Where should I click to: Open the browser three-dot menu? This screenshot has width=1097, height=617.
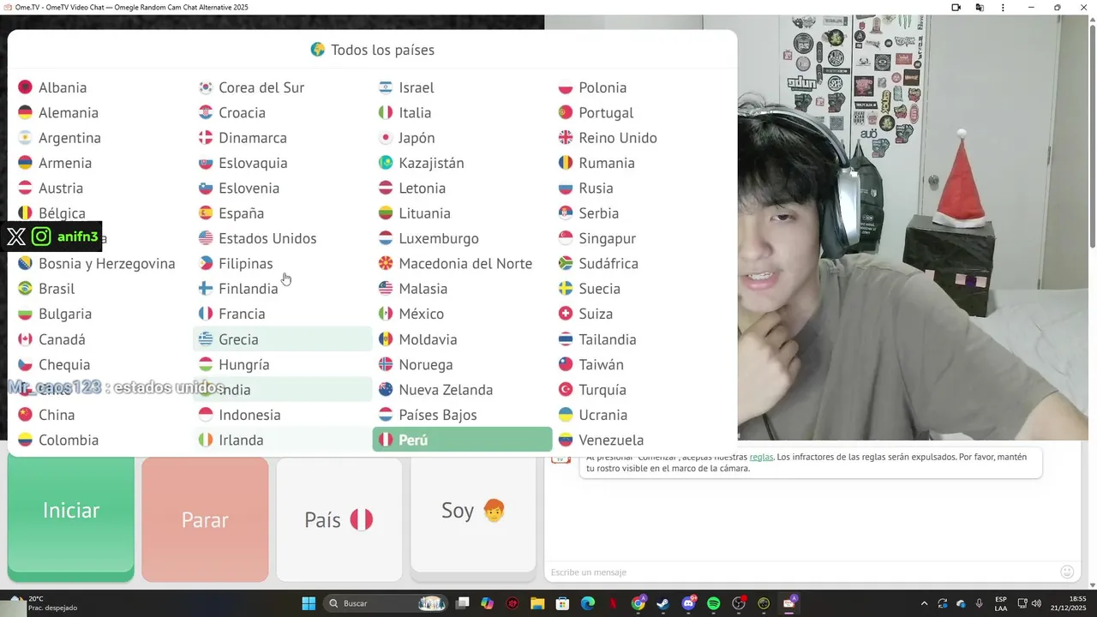coord(1003,8)
